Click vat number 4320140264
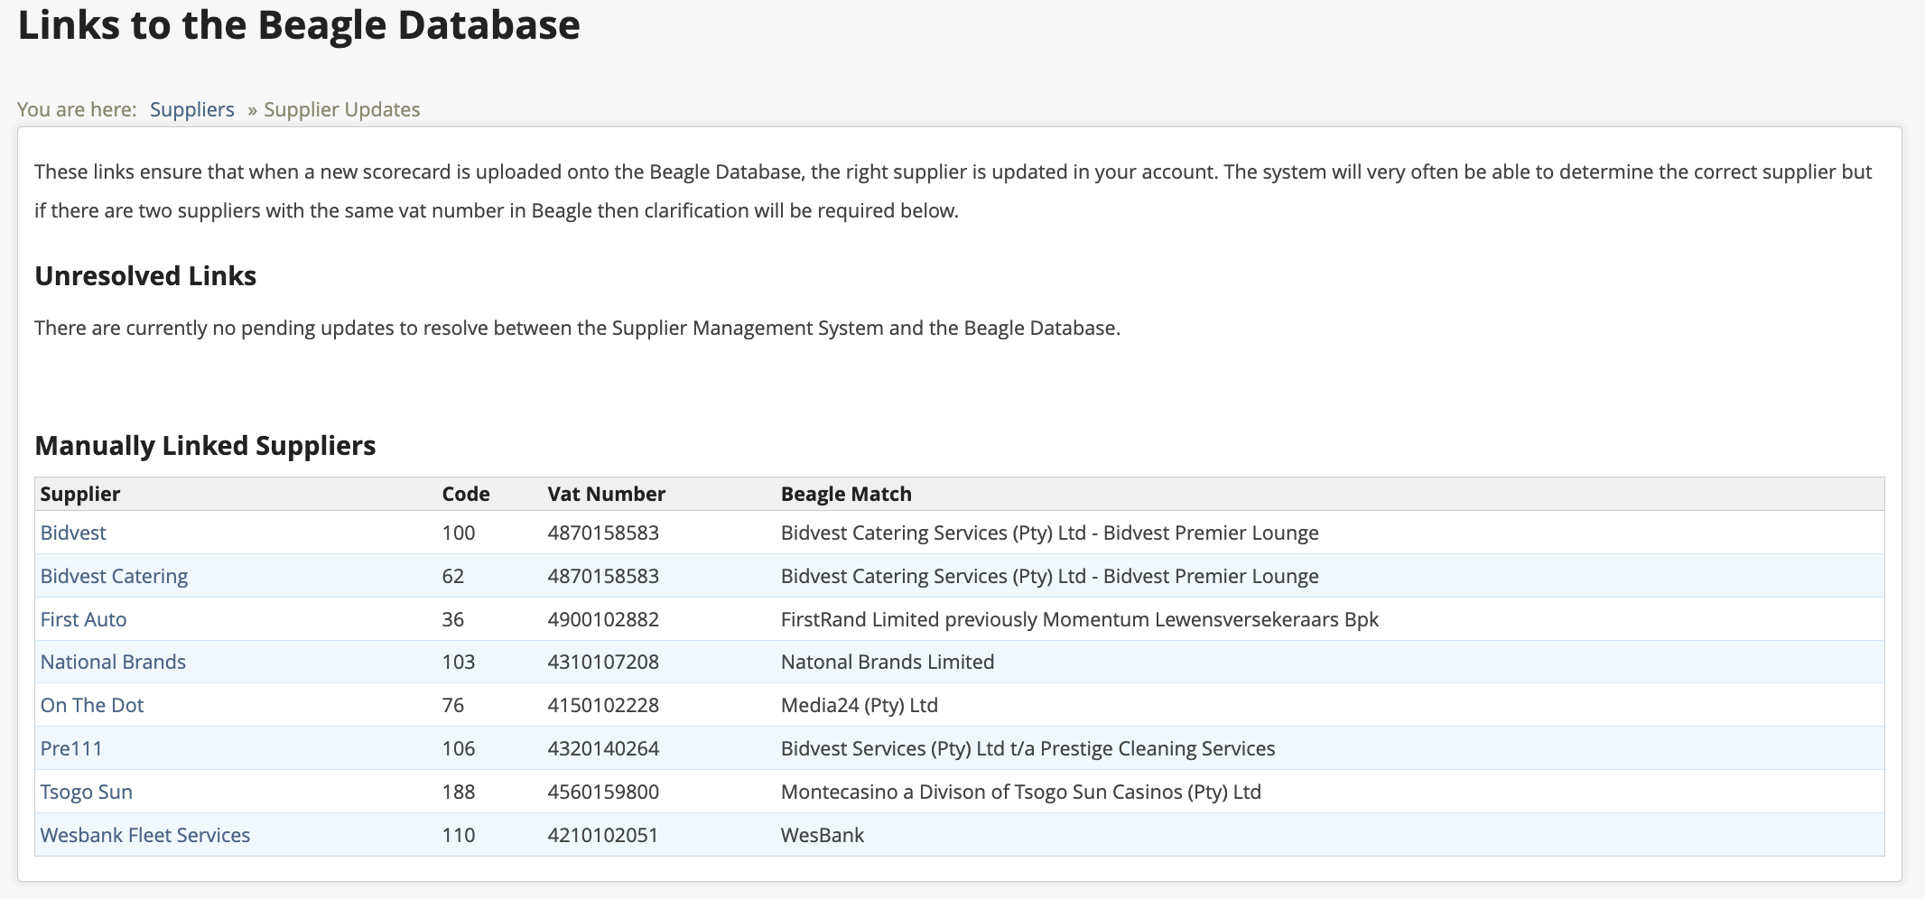 (603, 748)
